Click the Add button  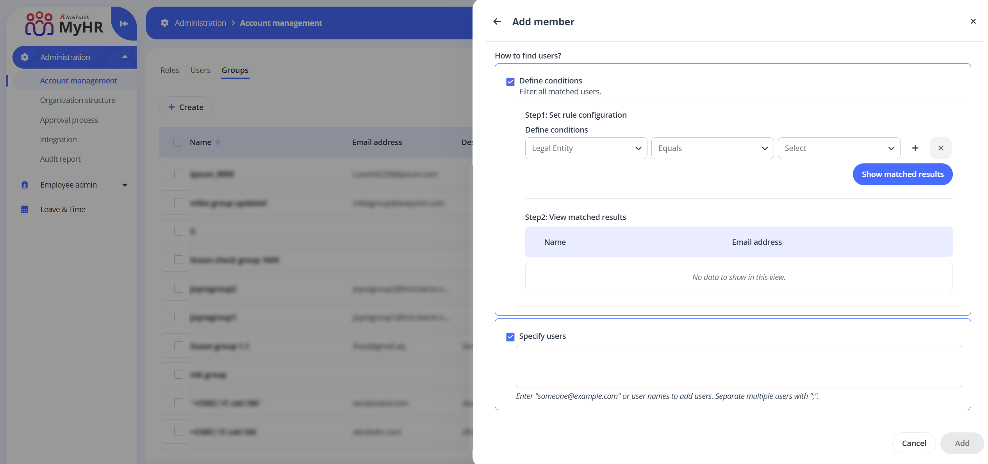962,443
